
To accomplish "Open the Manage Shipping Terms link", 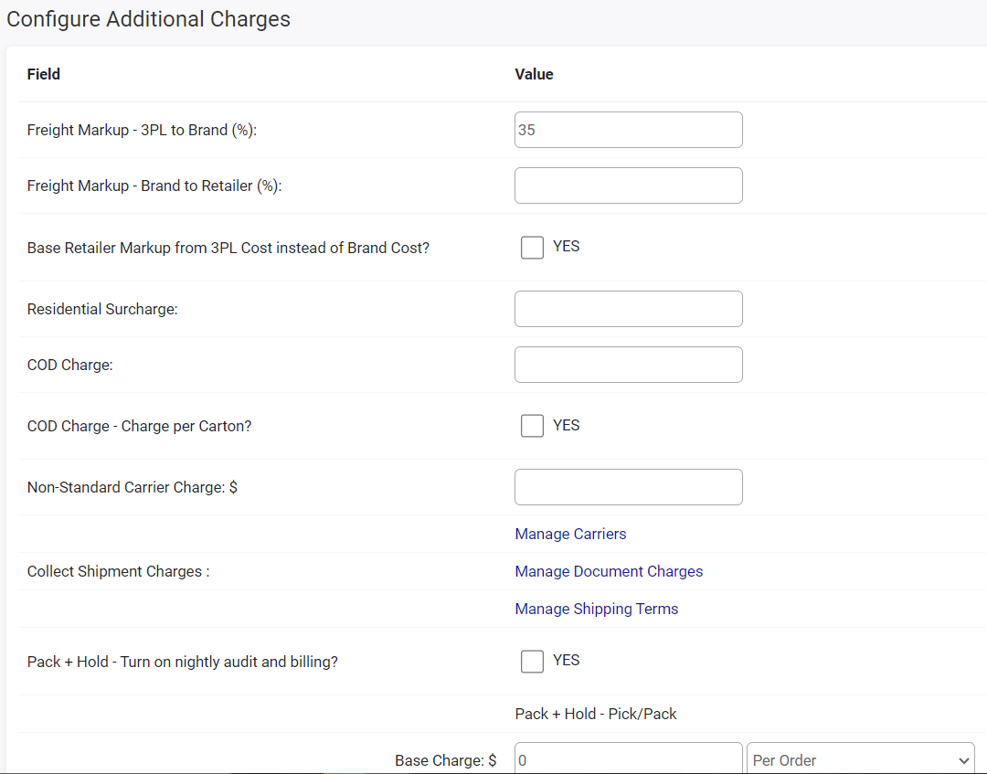I will (596, 609).
